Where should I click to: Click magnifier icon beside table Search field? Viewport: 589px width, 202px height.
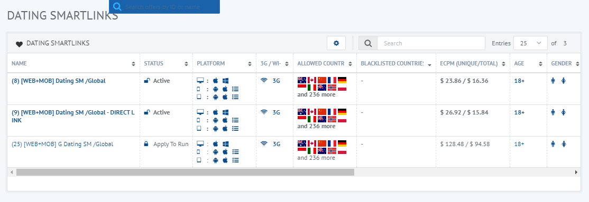(368, 43)
